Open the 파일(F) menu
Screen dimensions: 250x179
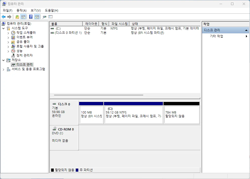8,10
